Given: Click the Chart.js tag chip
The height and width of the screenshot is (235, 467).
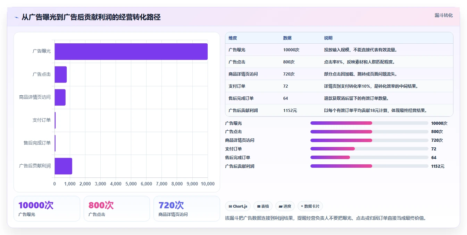Looking at the screenshot, I should 238,206.
